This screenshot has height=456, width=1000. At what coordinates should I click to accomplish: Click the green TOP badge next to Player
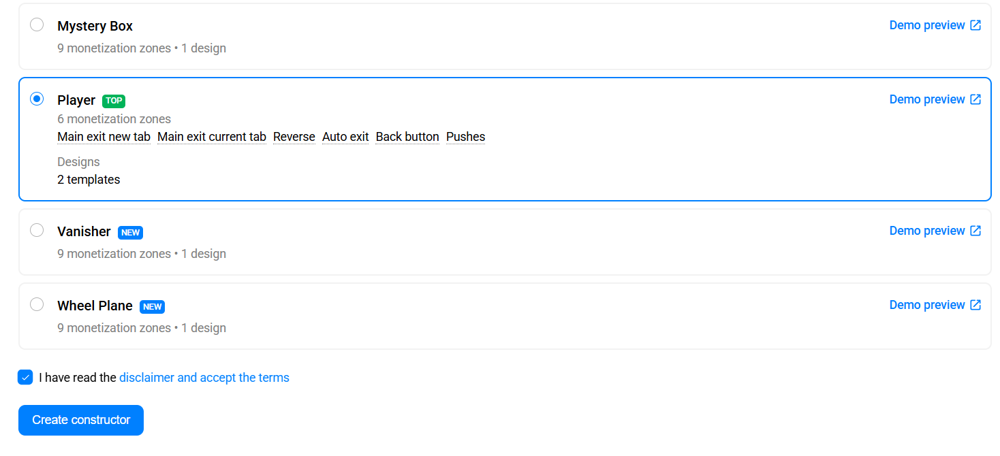[114, 101]
